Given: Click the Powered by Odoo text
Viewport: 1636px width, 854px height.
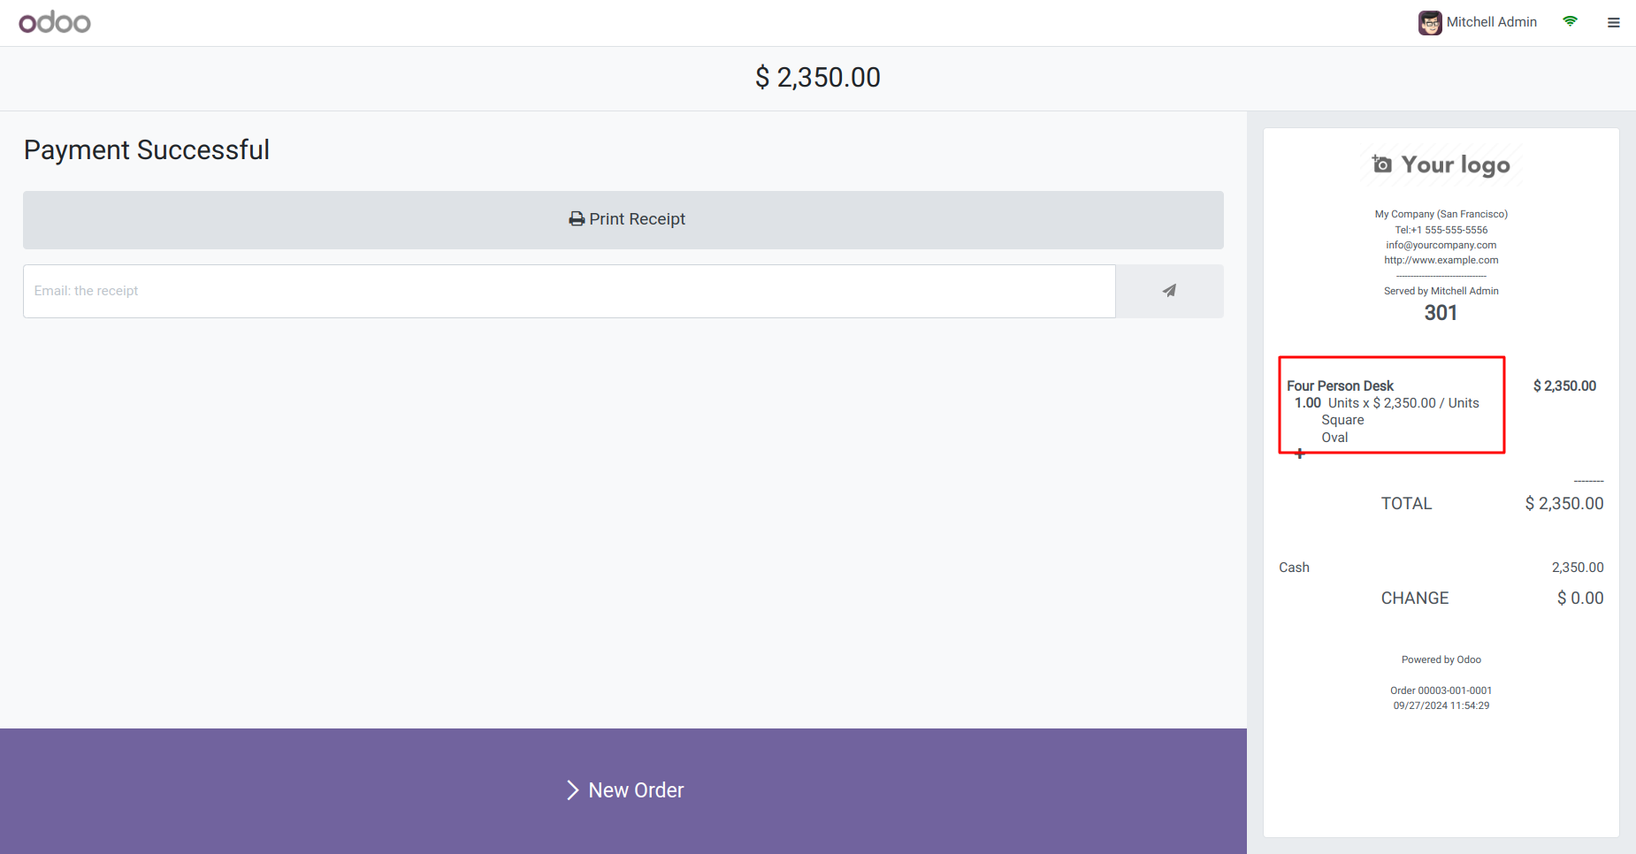Looking at the screenshot, I should pos(1441,660).
